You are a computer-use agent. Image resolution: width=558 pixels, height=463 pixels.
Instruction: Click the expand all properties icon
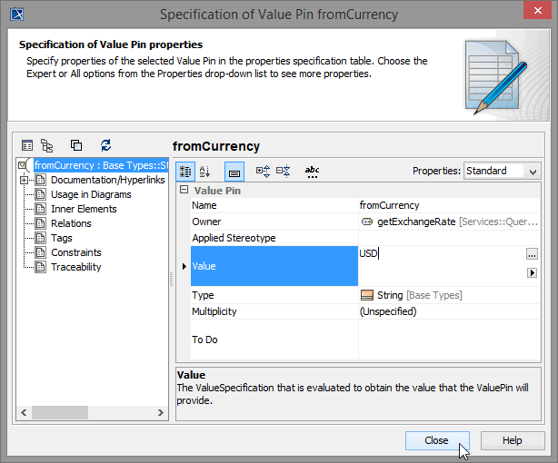click(x=263, y=171)
